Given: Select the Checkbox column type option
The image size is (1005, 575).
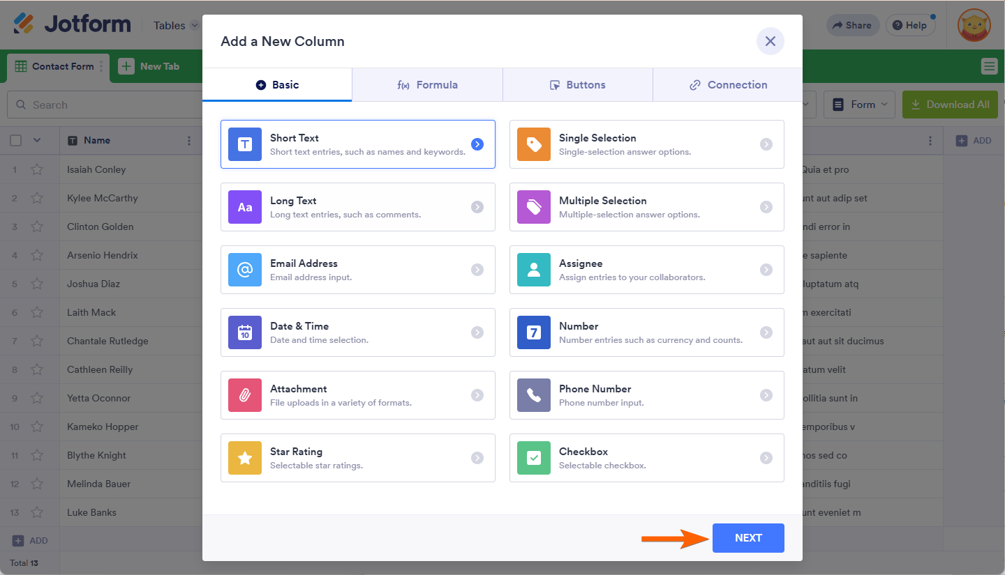Looking at the screenshot, I should [x=646, y=458].
